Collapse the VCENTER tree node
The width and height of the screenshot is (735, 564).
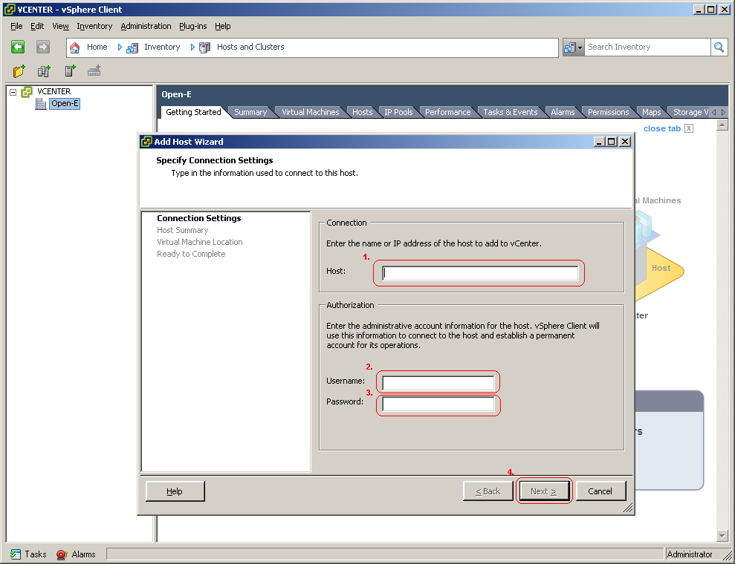(13, 92)
